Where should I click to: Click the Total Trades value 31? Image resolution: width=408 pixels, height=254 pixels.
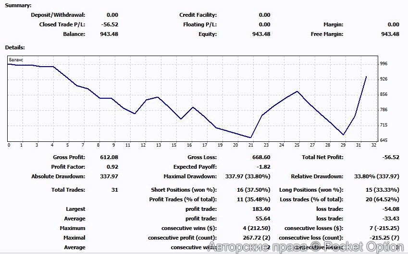(x=114, y=190)
